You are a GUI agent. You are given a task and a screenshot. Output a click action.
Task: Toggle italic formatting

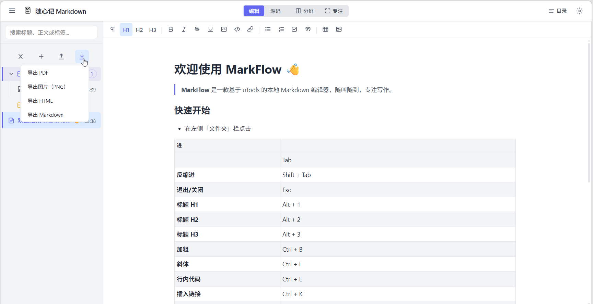184,29
